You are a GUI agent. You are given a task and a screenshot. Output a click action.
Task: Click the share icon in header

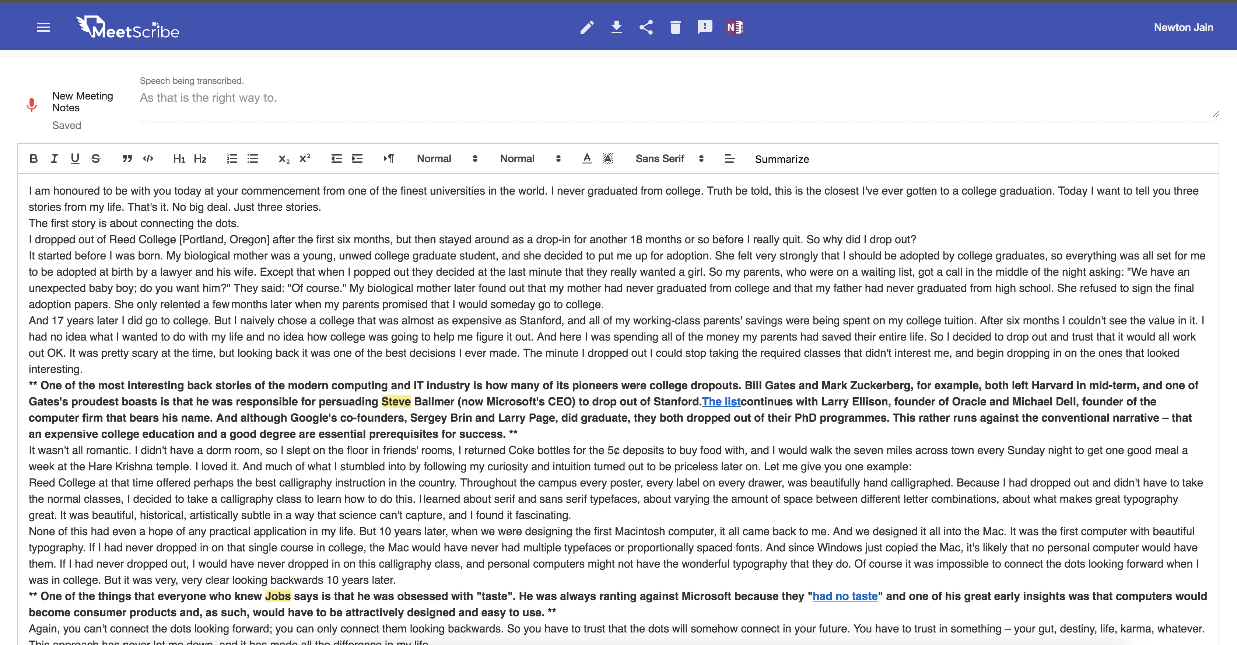click(x=646, y=27)
